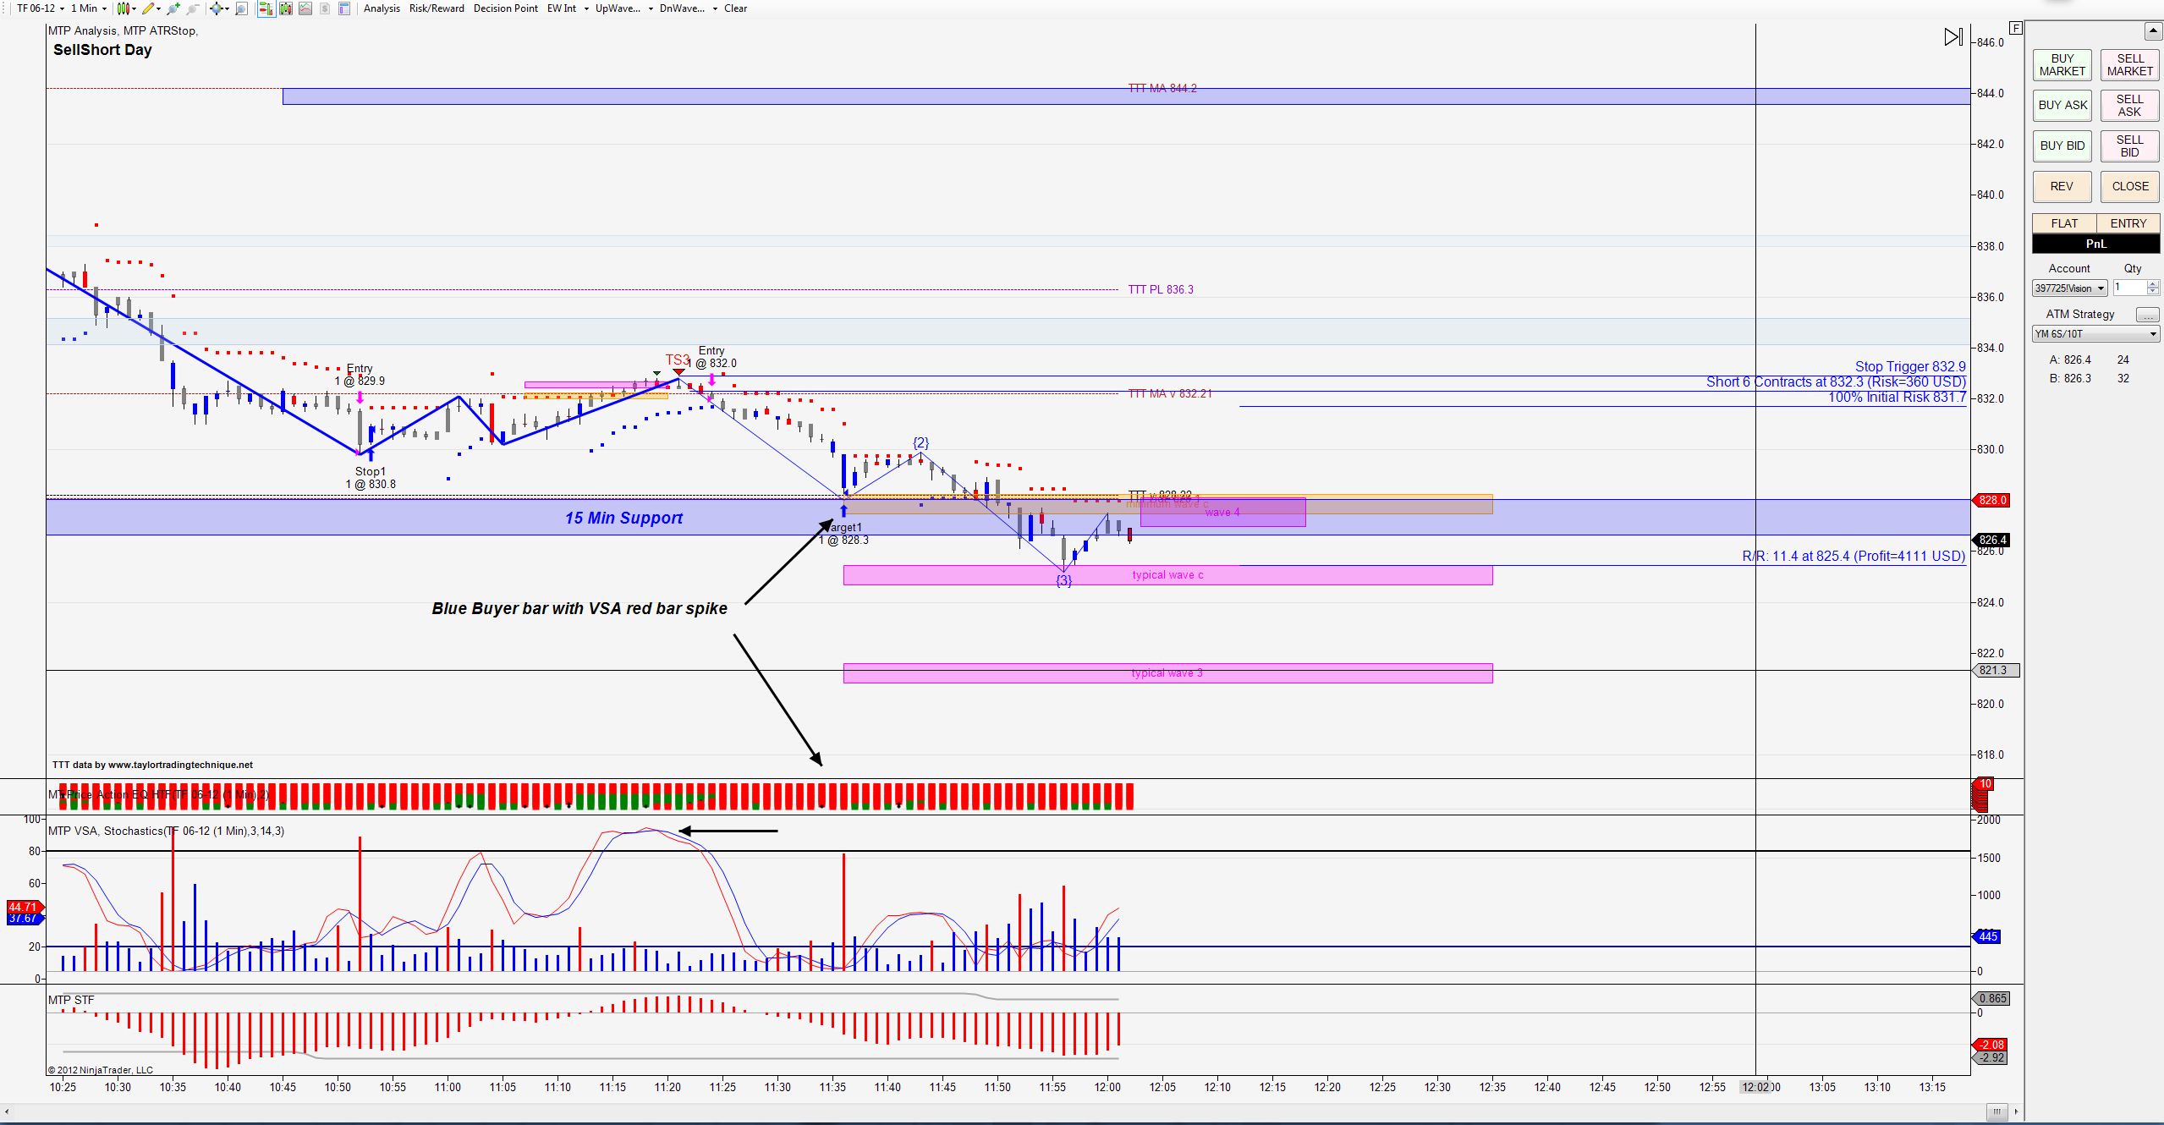Screen dimensions: 2164x1125
Task: Click the F fixed-scale marker box
Action: [2016, 28]
